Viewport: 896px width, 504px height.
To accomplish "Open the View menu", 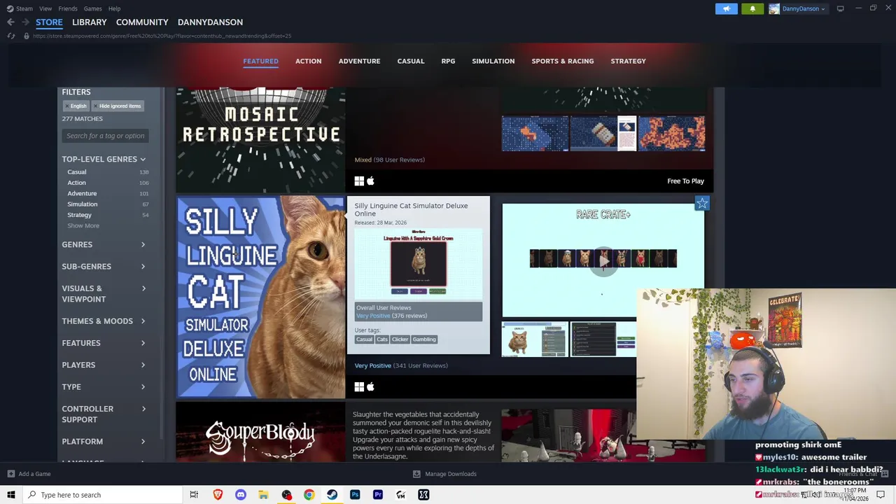I will [45, 8].
